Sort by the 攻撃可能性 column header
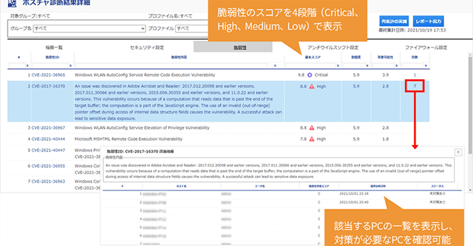 pos(385,57)
